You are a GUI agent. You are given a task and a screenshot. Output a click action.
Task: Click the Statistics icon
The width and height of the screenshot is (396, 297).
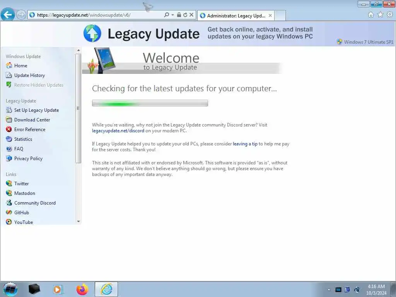[9, 139]
